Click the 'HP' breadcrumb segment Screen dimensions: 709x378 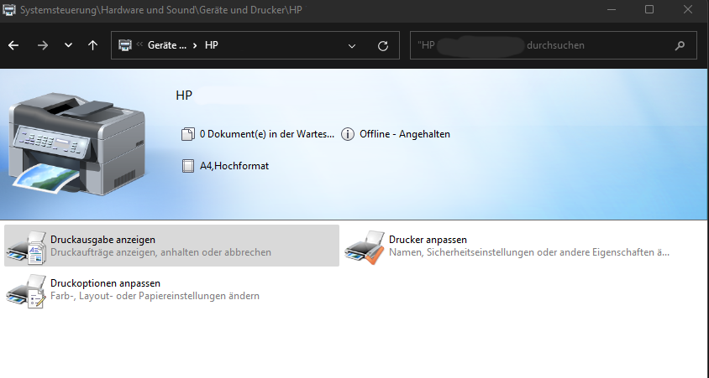click(212, 45)
